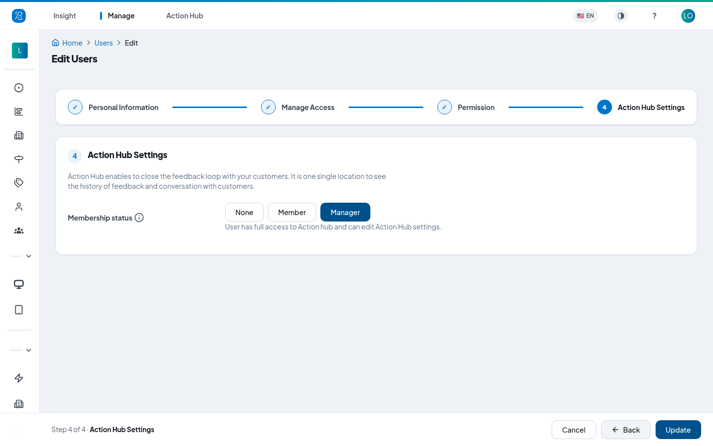Open the monitor icon in sidebar
Screen dimensions: 713x446
coord(19,284)
